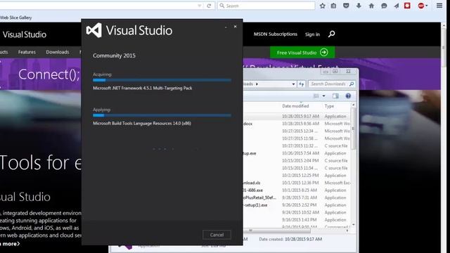Screen dimensions: 450x253
Task: Open the bookmarks list icon beside the star
Action: point(333,6)
